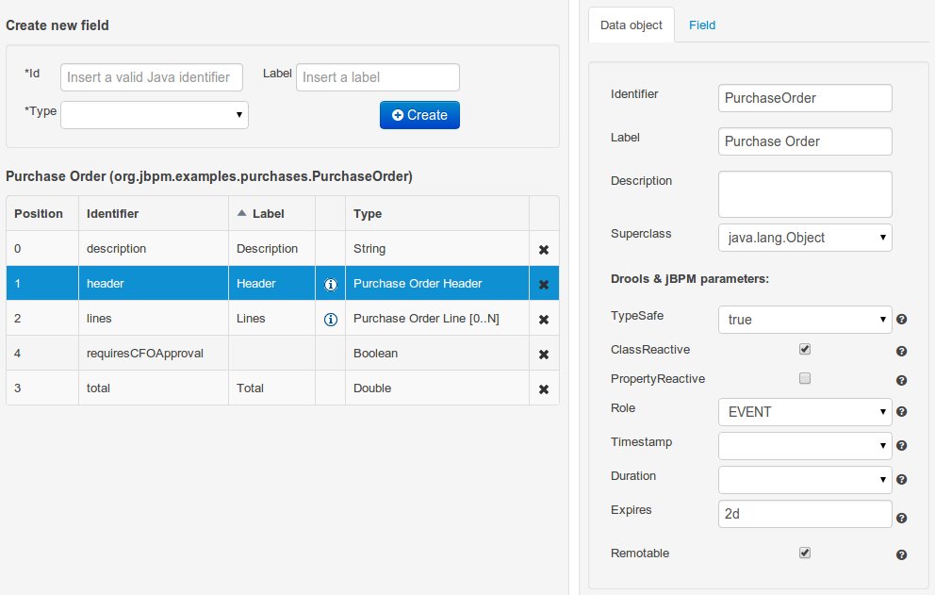
Task: Sort table by Label column header
Action: coord(268,214)
